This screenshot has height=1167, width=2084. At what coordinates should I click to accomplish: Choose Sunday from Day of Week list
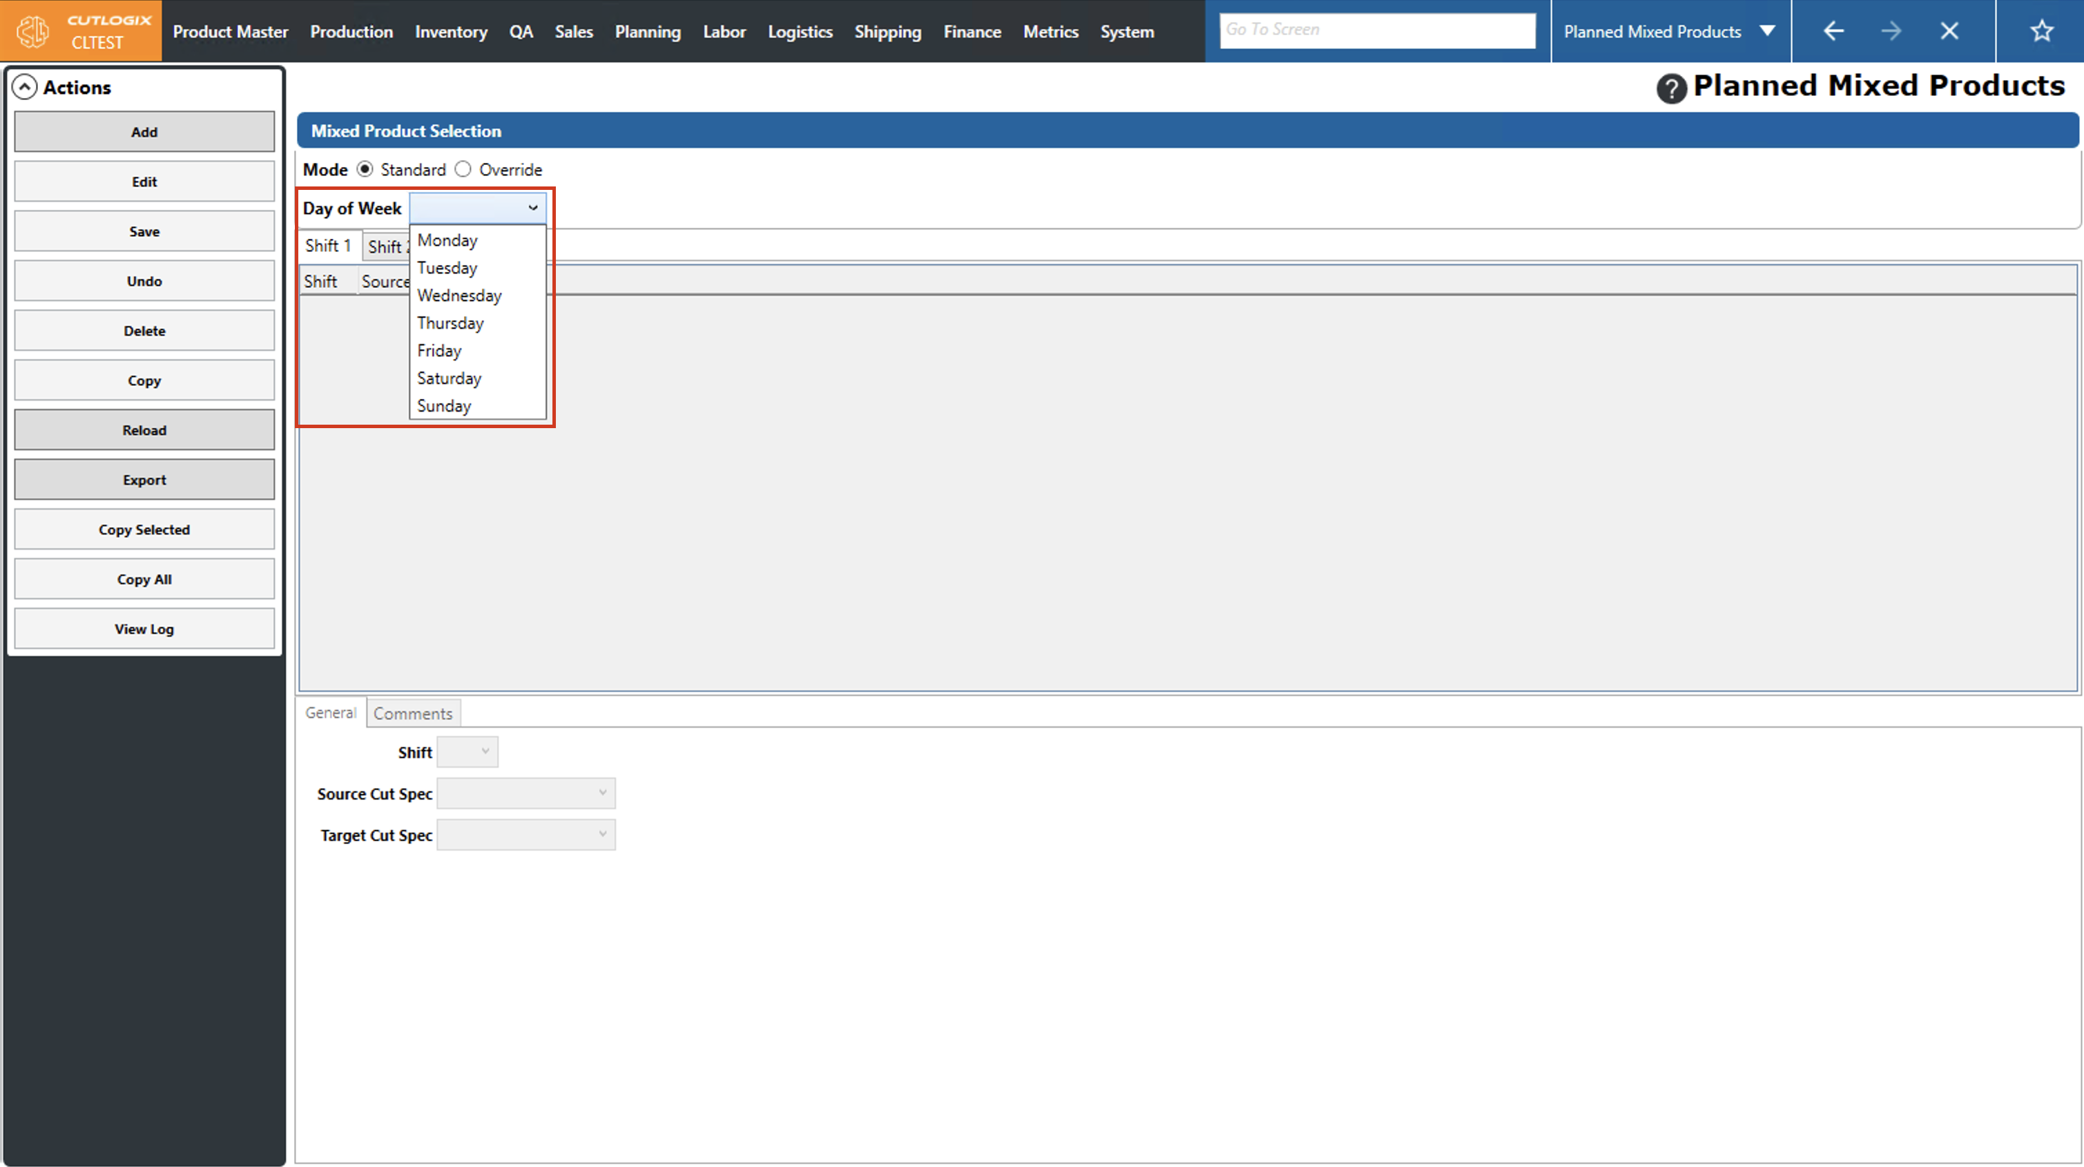[443, 405]
